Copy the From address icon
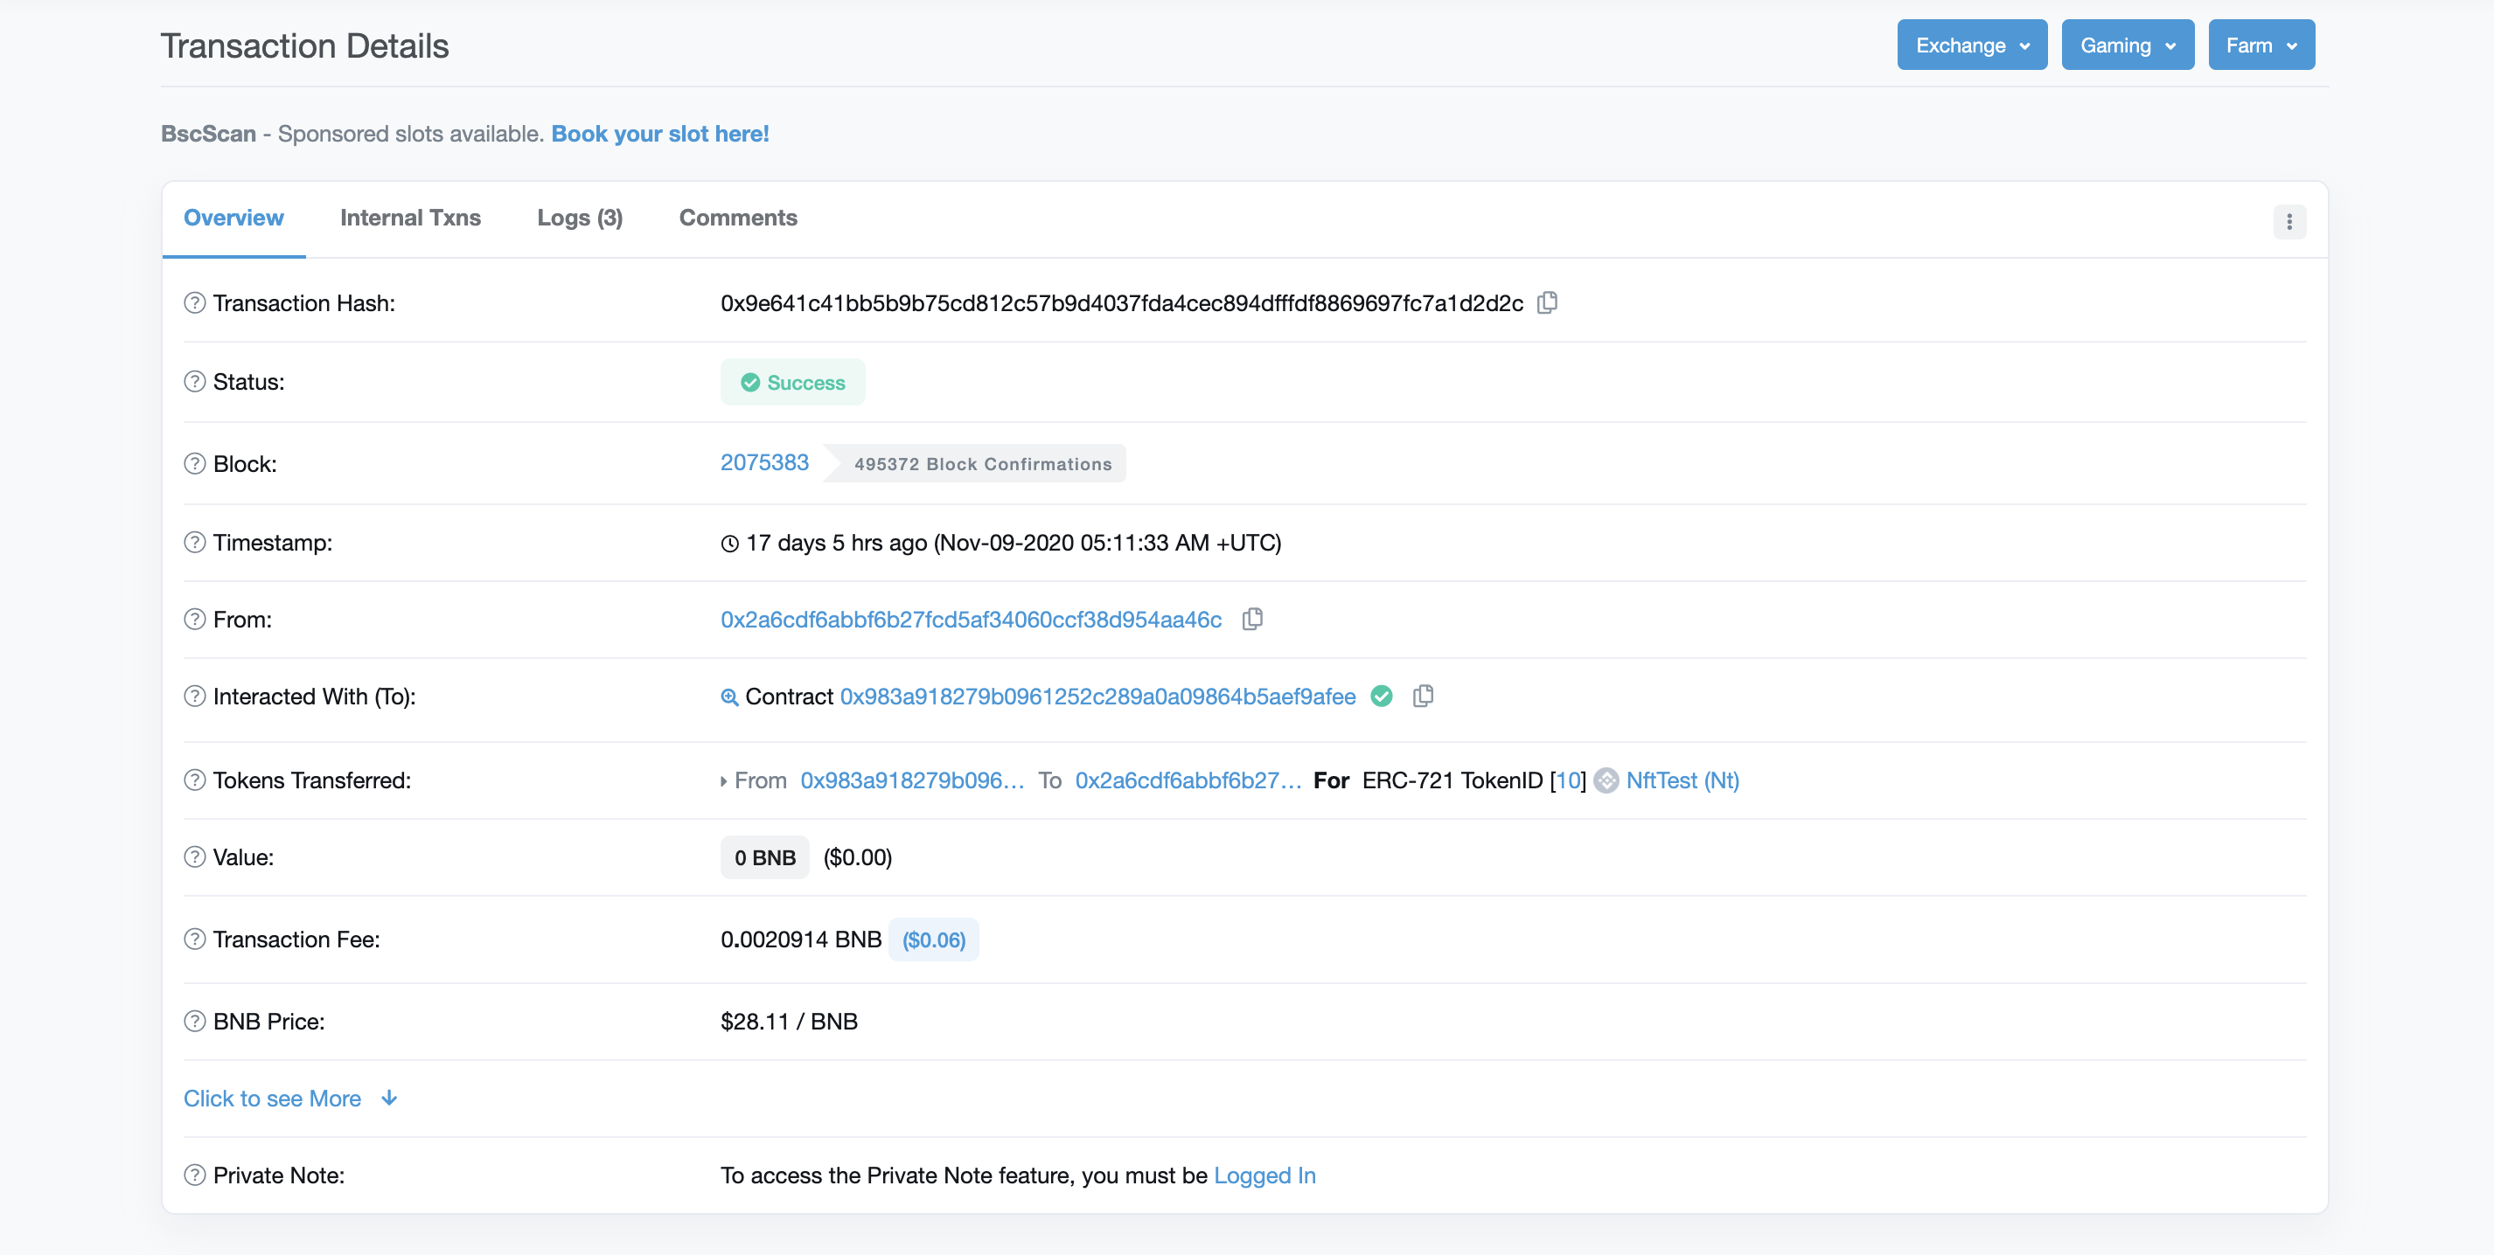The image size is (2494, 1255). click(1252, 620)
